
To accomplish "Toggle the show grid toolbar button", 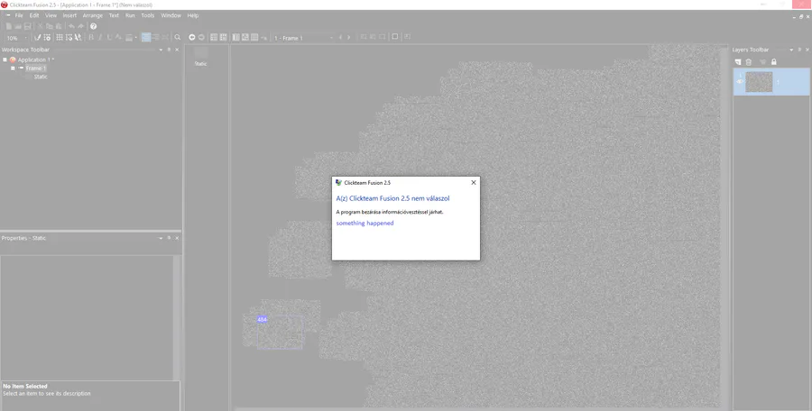I will [60, 37].
